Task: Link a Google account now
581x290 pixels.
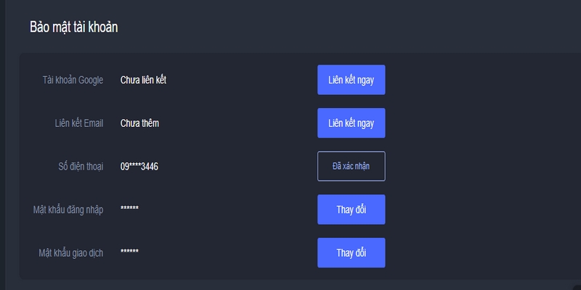Action: tap(351, 80)
